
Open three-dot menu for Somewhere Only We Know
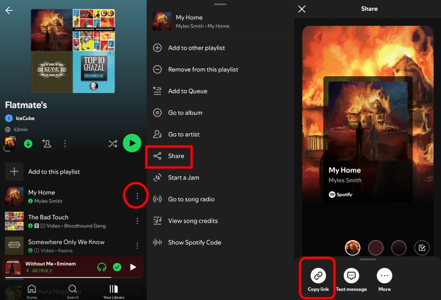[x=137, y=245]
